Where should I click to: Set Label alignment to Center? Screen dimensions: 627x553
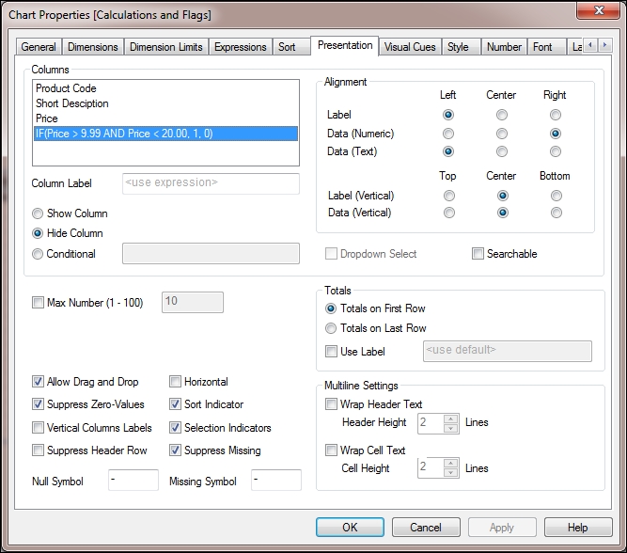point(502,115)
